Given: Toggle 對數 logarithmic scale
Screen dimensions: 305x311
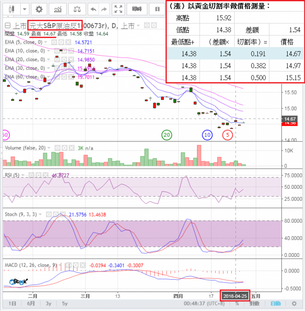Looking at the screenshot, I should point(254,303).
